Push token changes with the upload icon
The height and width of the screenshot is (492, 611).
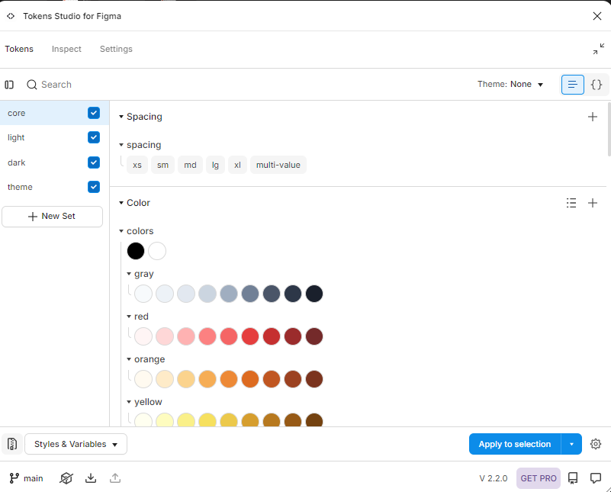tap(115, 478)
